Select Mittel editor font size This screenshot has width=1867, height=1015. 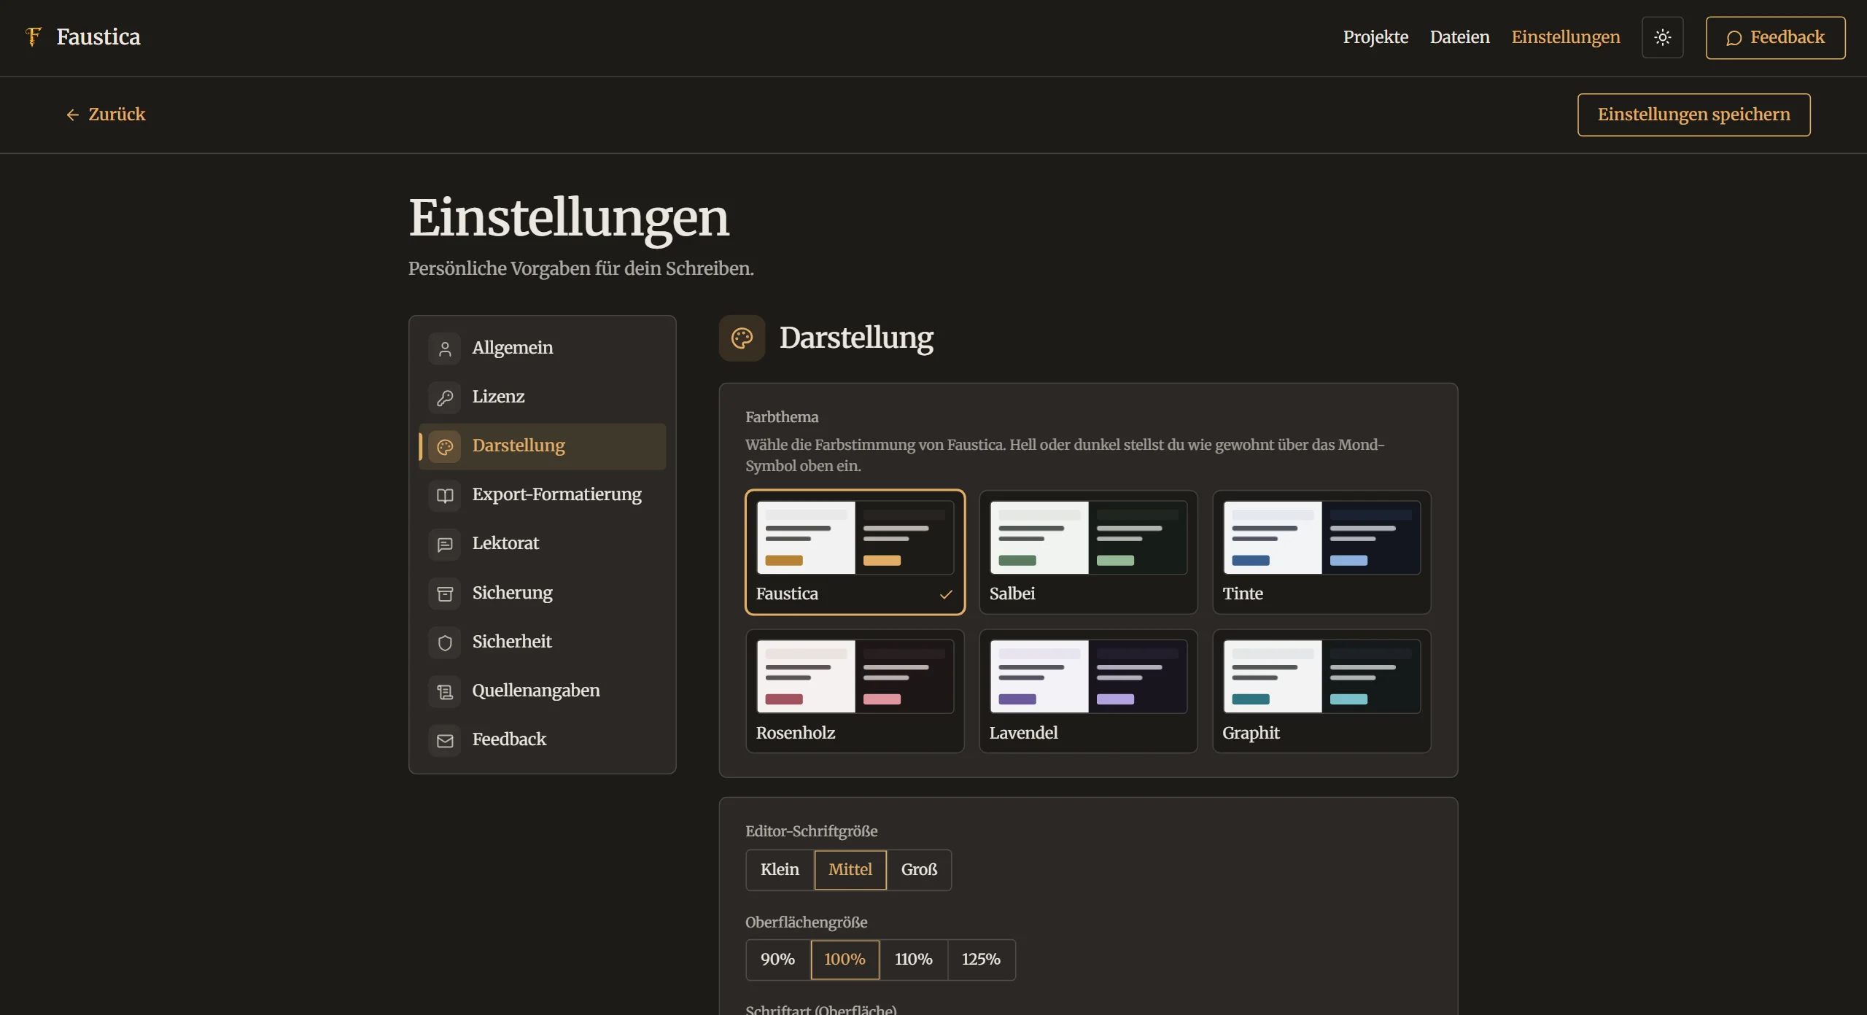(850, 869)
